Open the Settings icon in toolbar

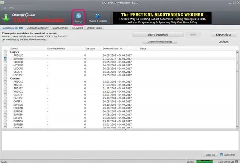pos(78,18)
